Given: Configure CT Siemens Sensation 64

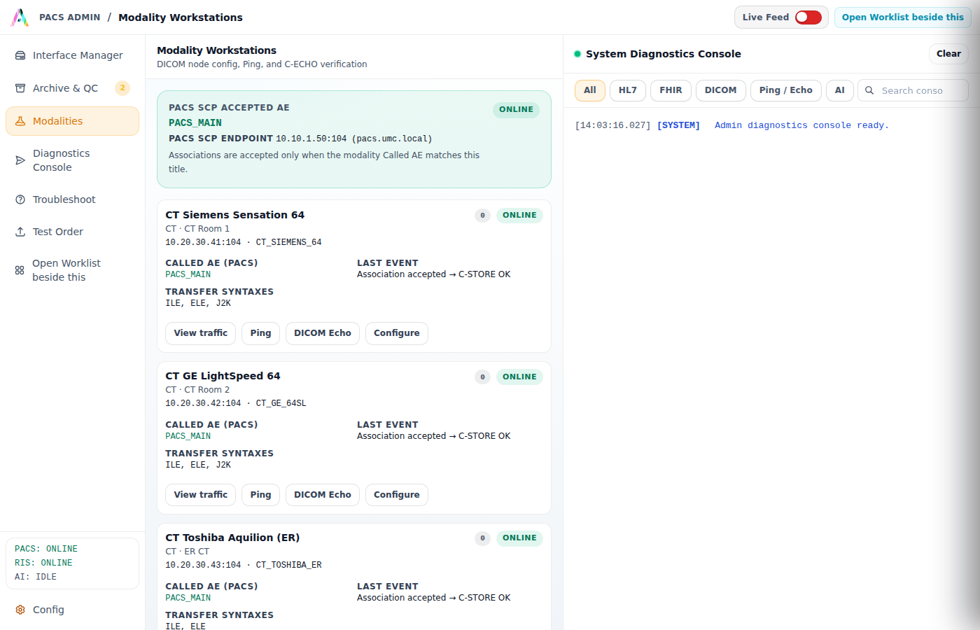Looking at the screenshot, I should point(397,333).
